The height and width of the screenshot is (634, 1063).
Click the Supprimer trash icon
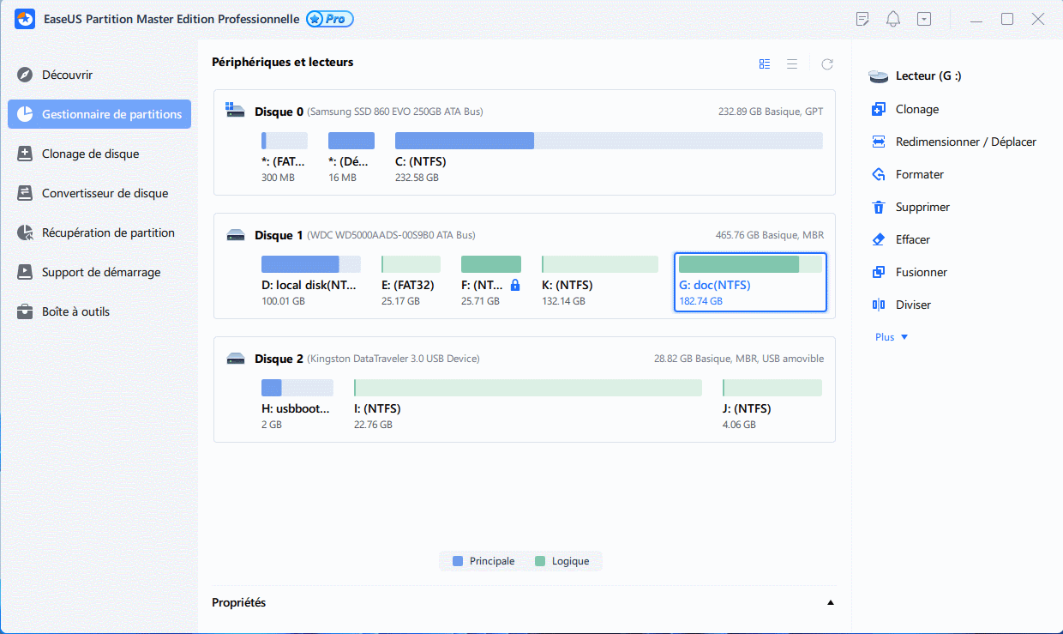pos(878,207)
